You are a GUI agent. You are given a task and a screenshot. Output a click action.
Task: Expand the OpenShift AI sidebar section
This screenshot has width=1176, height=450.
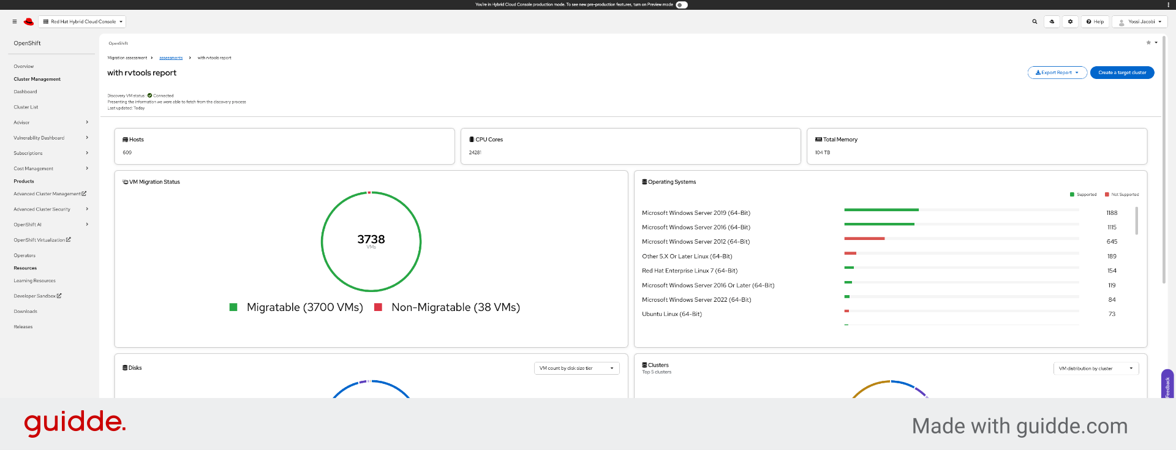coord(51,224)
